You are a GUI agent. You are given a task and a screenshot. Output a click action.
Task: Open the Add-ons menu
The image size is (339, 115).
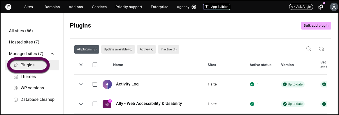coord(76,7)
